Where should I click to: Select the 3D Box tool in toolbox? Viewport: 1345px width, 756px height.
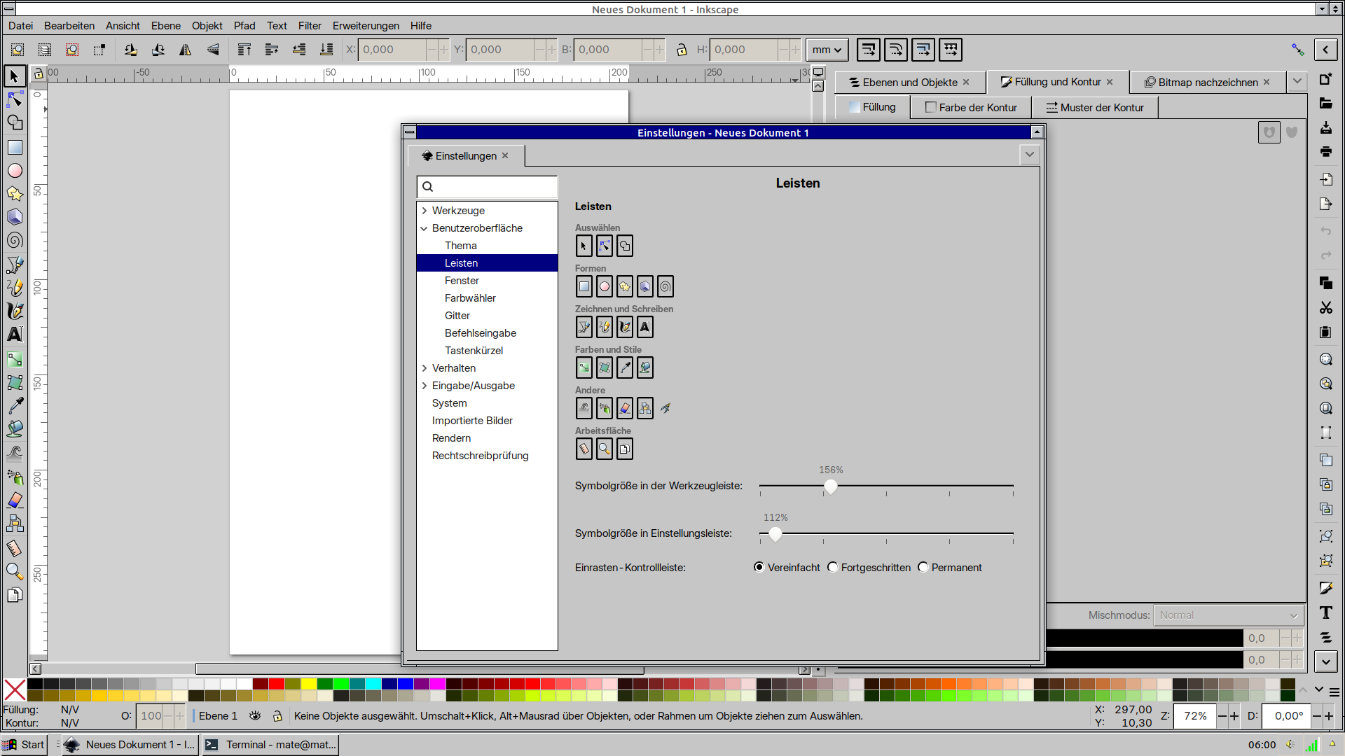coord(14,217)
